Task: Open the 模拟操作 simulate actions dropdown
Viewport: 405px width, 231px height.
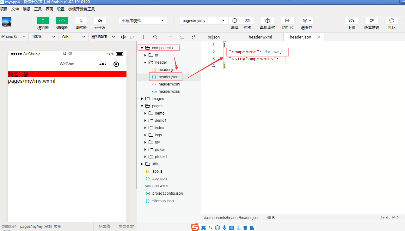Action: tap(103, 37)
